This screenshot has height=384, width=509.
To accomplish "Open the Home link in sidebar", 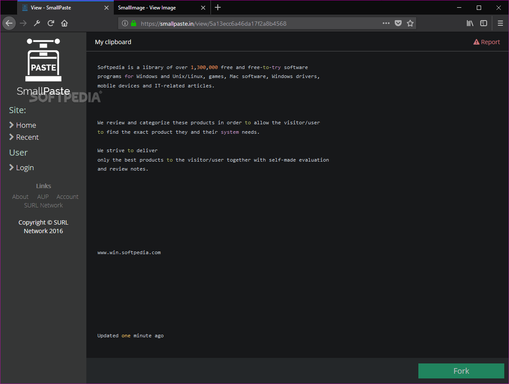I will [x=26, y=125].
